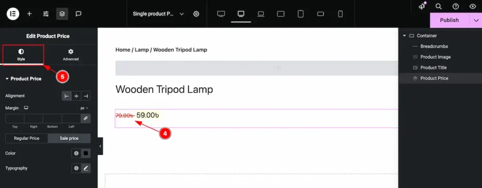Click the help question mark icon

tap(455, 7)
